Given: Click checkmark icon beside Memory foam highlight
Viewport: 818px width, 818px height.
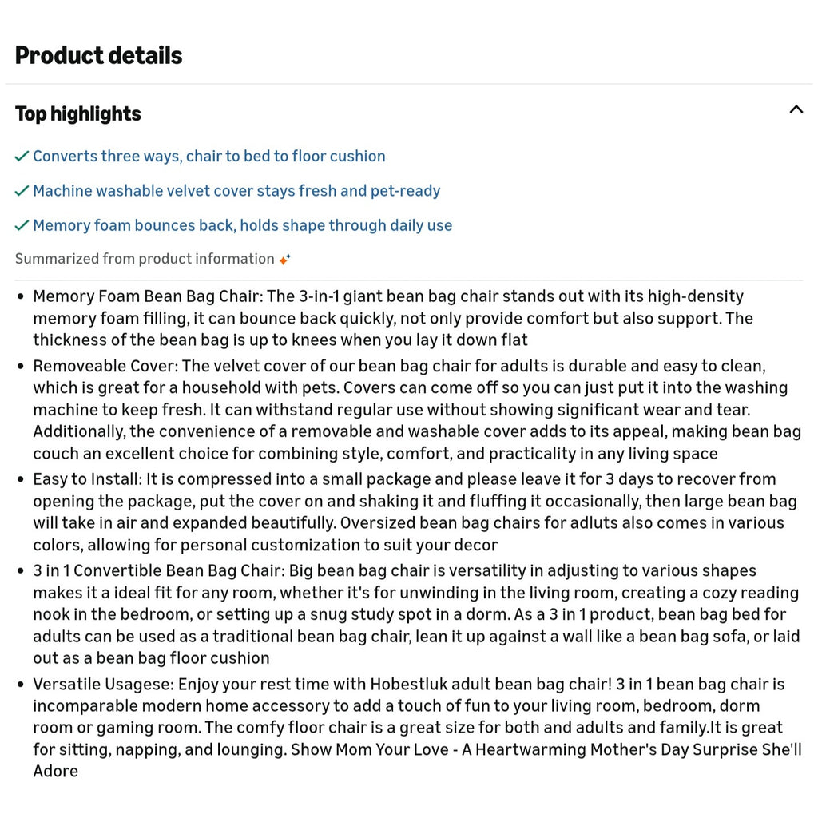Looking at the screenshot, I should click(x=22, y=225).
